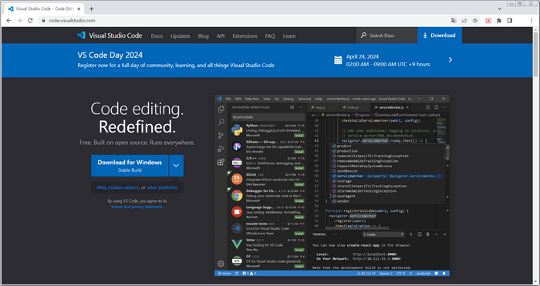Open the Chrome three-dot menu
Viewport: 540px width, 286px height.
click(532, 21)
